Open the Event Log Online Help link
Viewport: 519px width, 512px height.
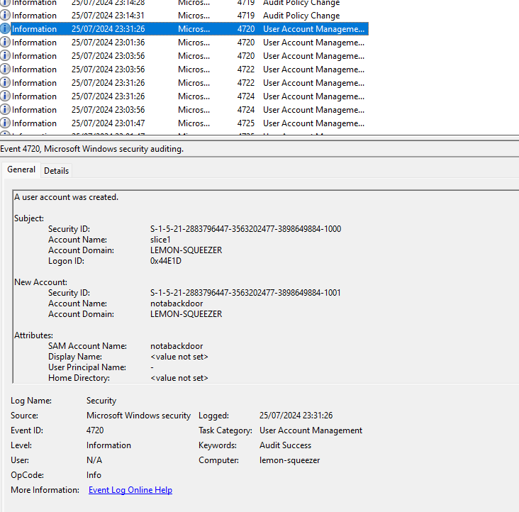[x=130, y=490]
